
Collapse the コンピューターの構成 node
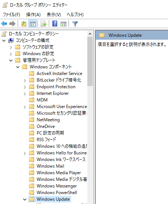(4, 41)
